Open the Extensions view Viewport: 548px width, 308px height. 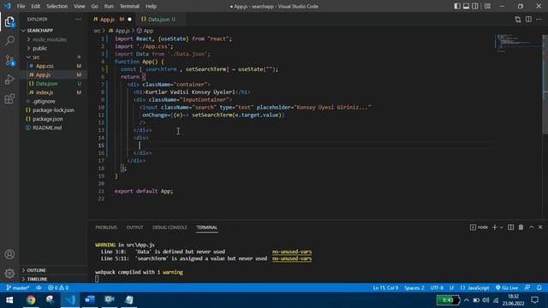[9, 99]
